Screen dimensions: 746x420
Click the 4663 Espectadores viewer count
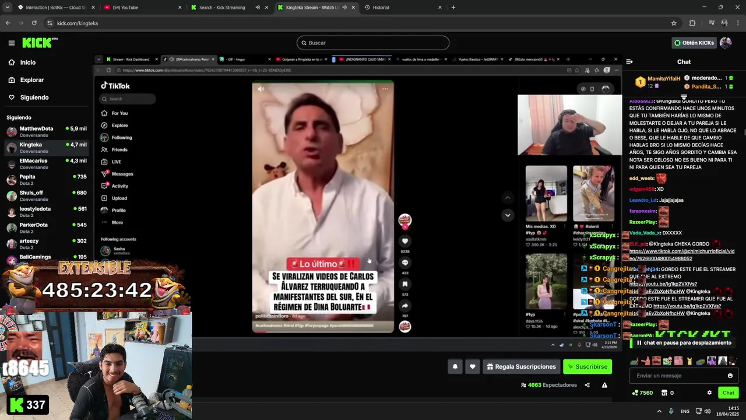tap(548, 385)
